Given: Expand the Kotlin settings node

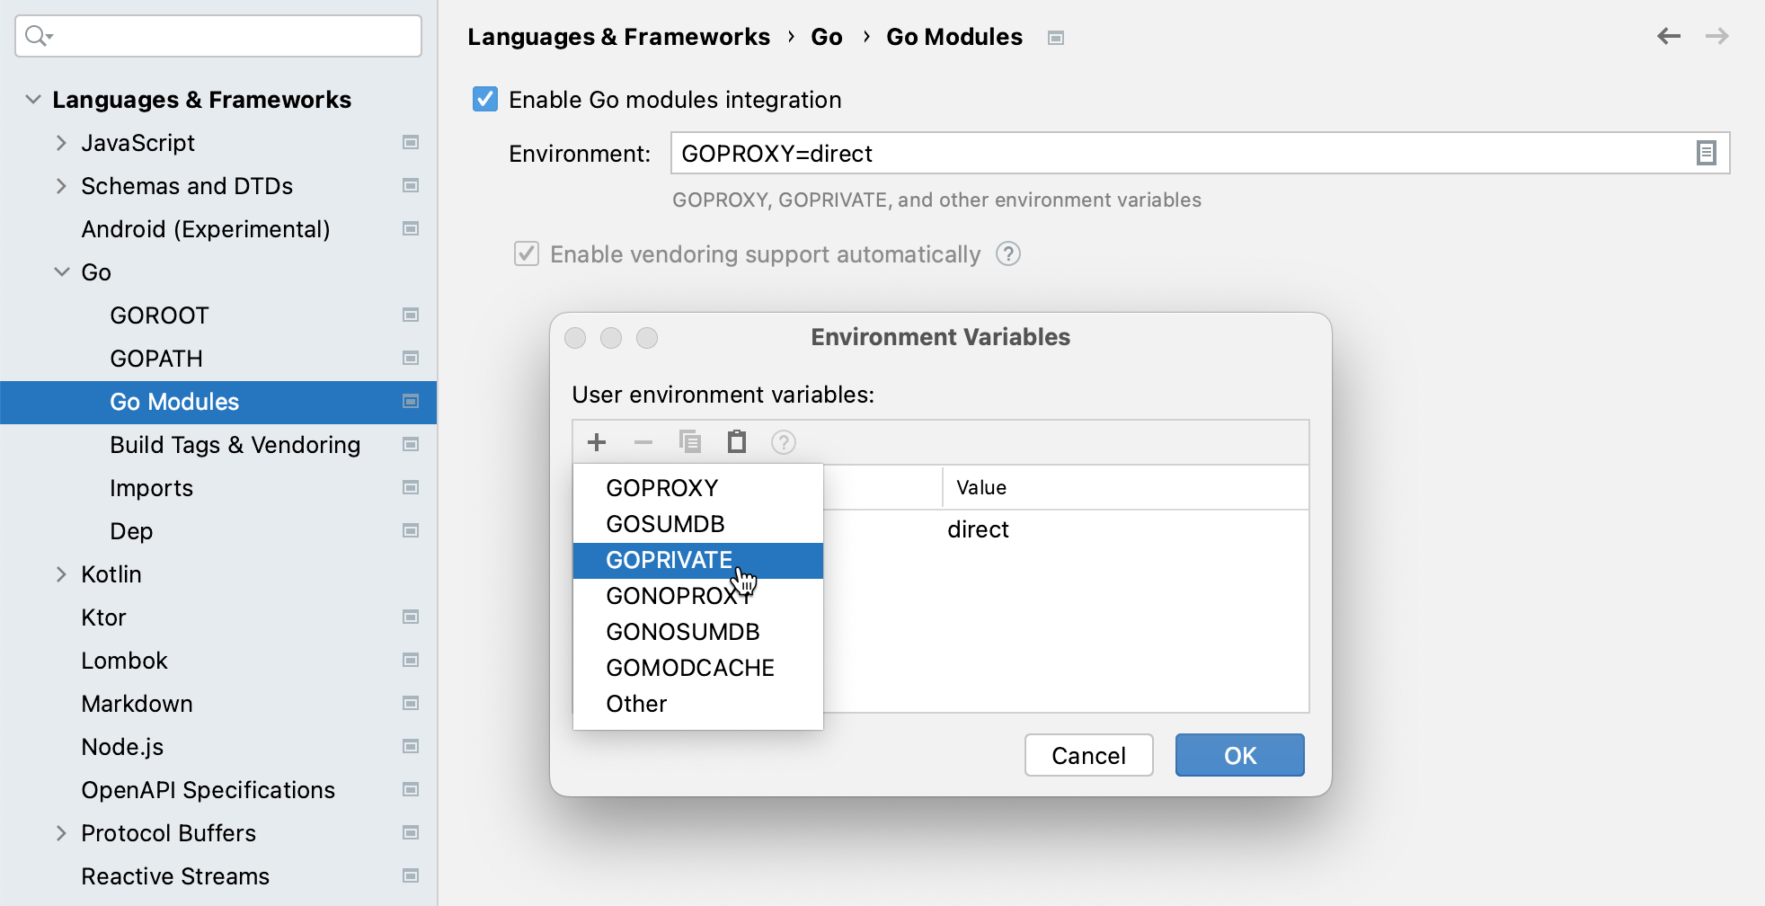Looking at the screenshot, I should click(x=61, y=574).
